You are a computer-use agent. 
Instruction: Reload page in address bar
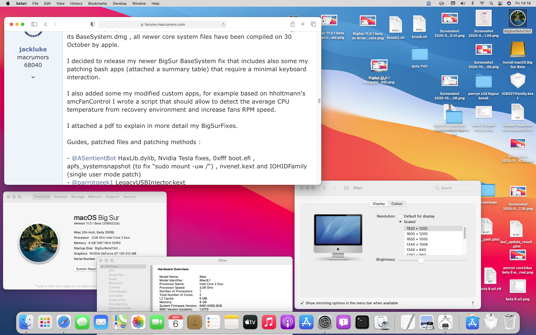(223, 25)
